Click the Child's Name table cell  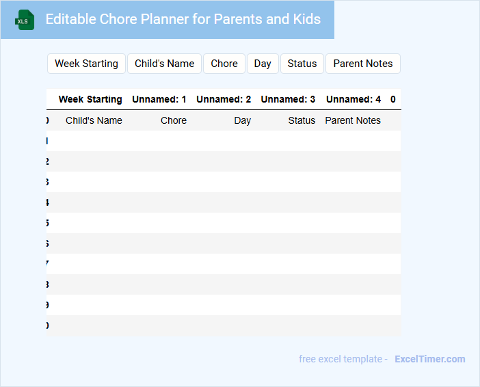(94, 120)
